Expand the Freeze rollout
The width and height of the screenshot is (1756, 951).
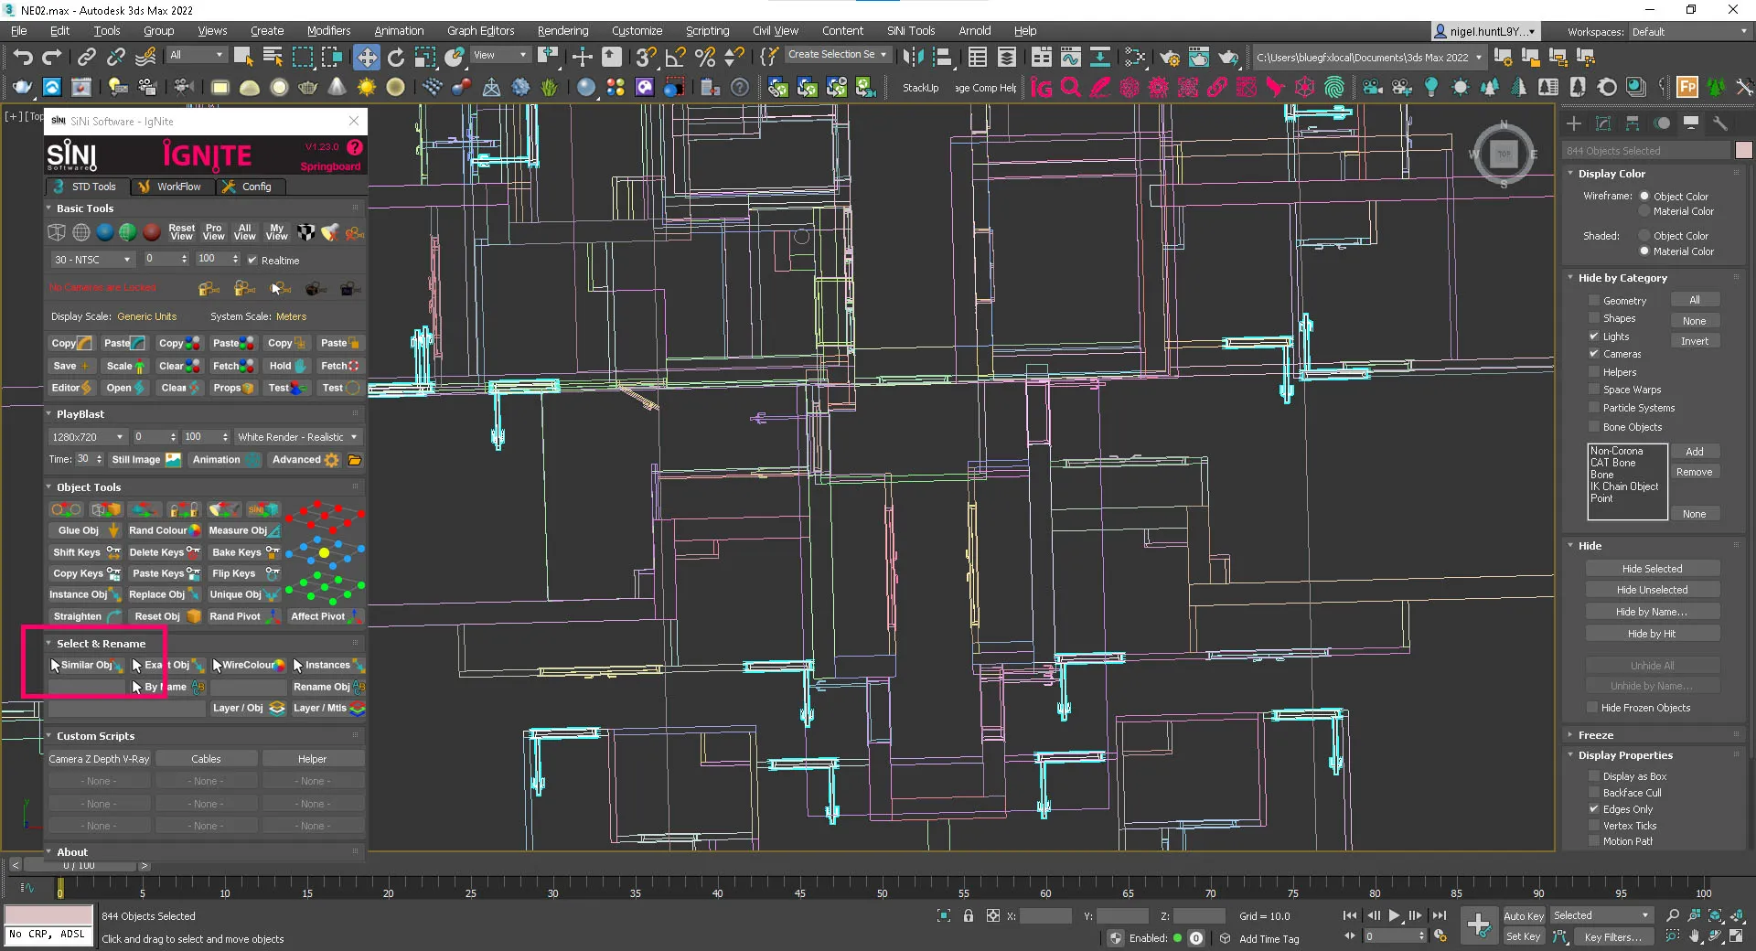tap(1595, 735)
